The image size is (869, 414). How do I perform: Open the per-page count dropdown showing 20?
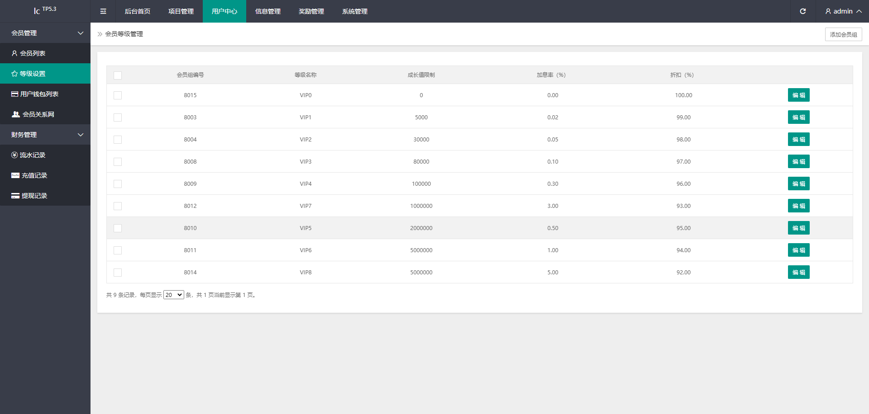point(174,295)
